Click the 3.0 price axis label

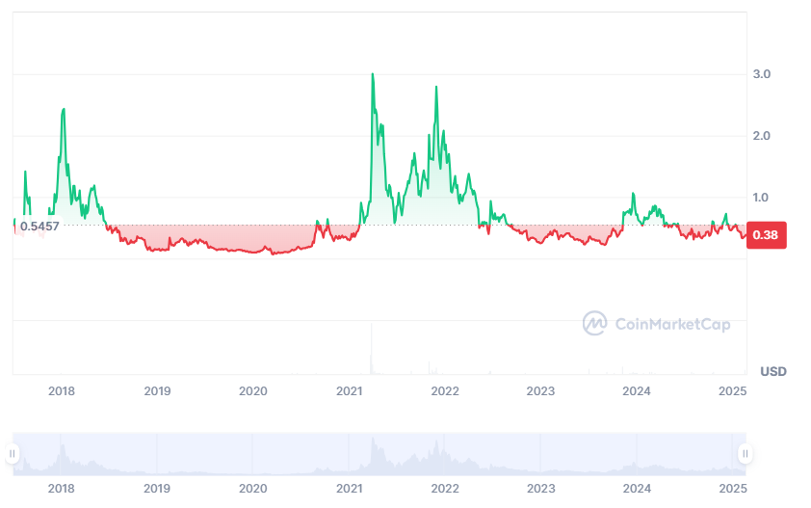761,74
